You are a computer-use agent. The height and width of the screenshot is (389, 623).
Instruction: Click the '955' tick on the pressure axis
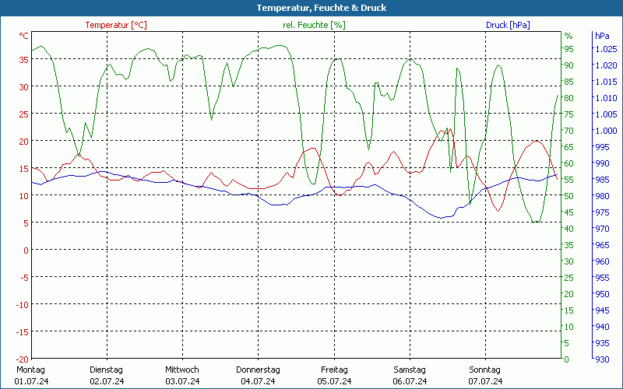[602, 278]
